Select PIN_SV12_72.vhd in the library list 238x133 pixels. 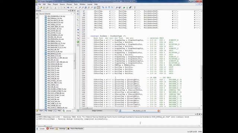point(53,98)
